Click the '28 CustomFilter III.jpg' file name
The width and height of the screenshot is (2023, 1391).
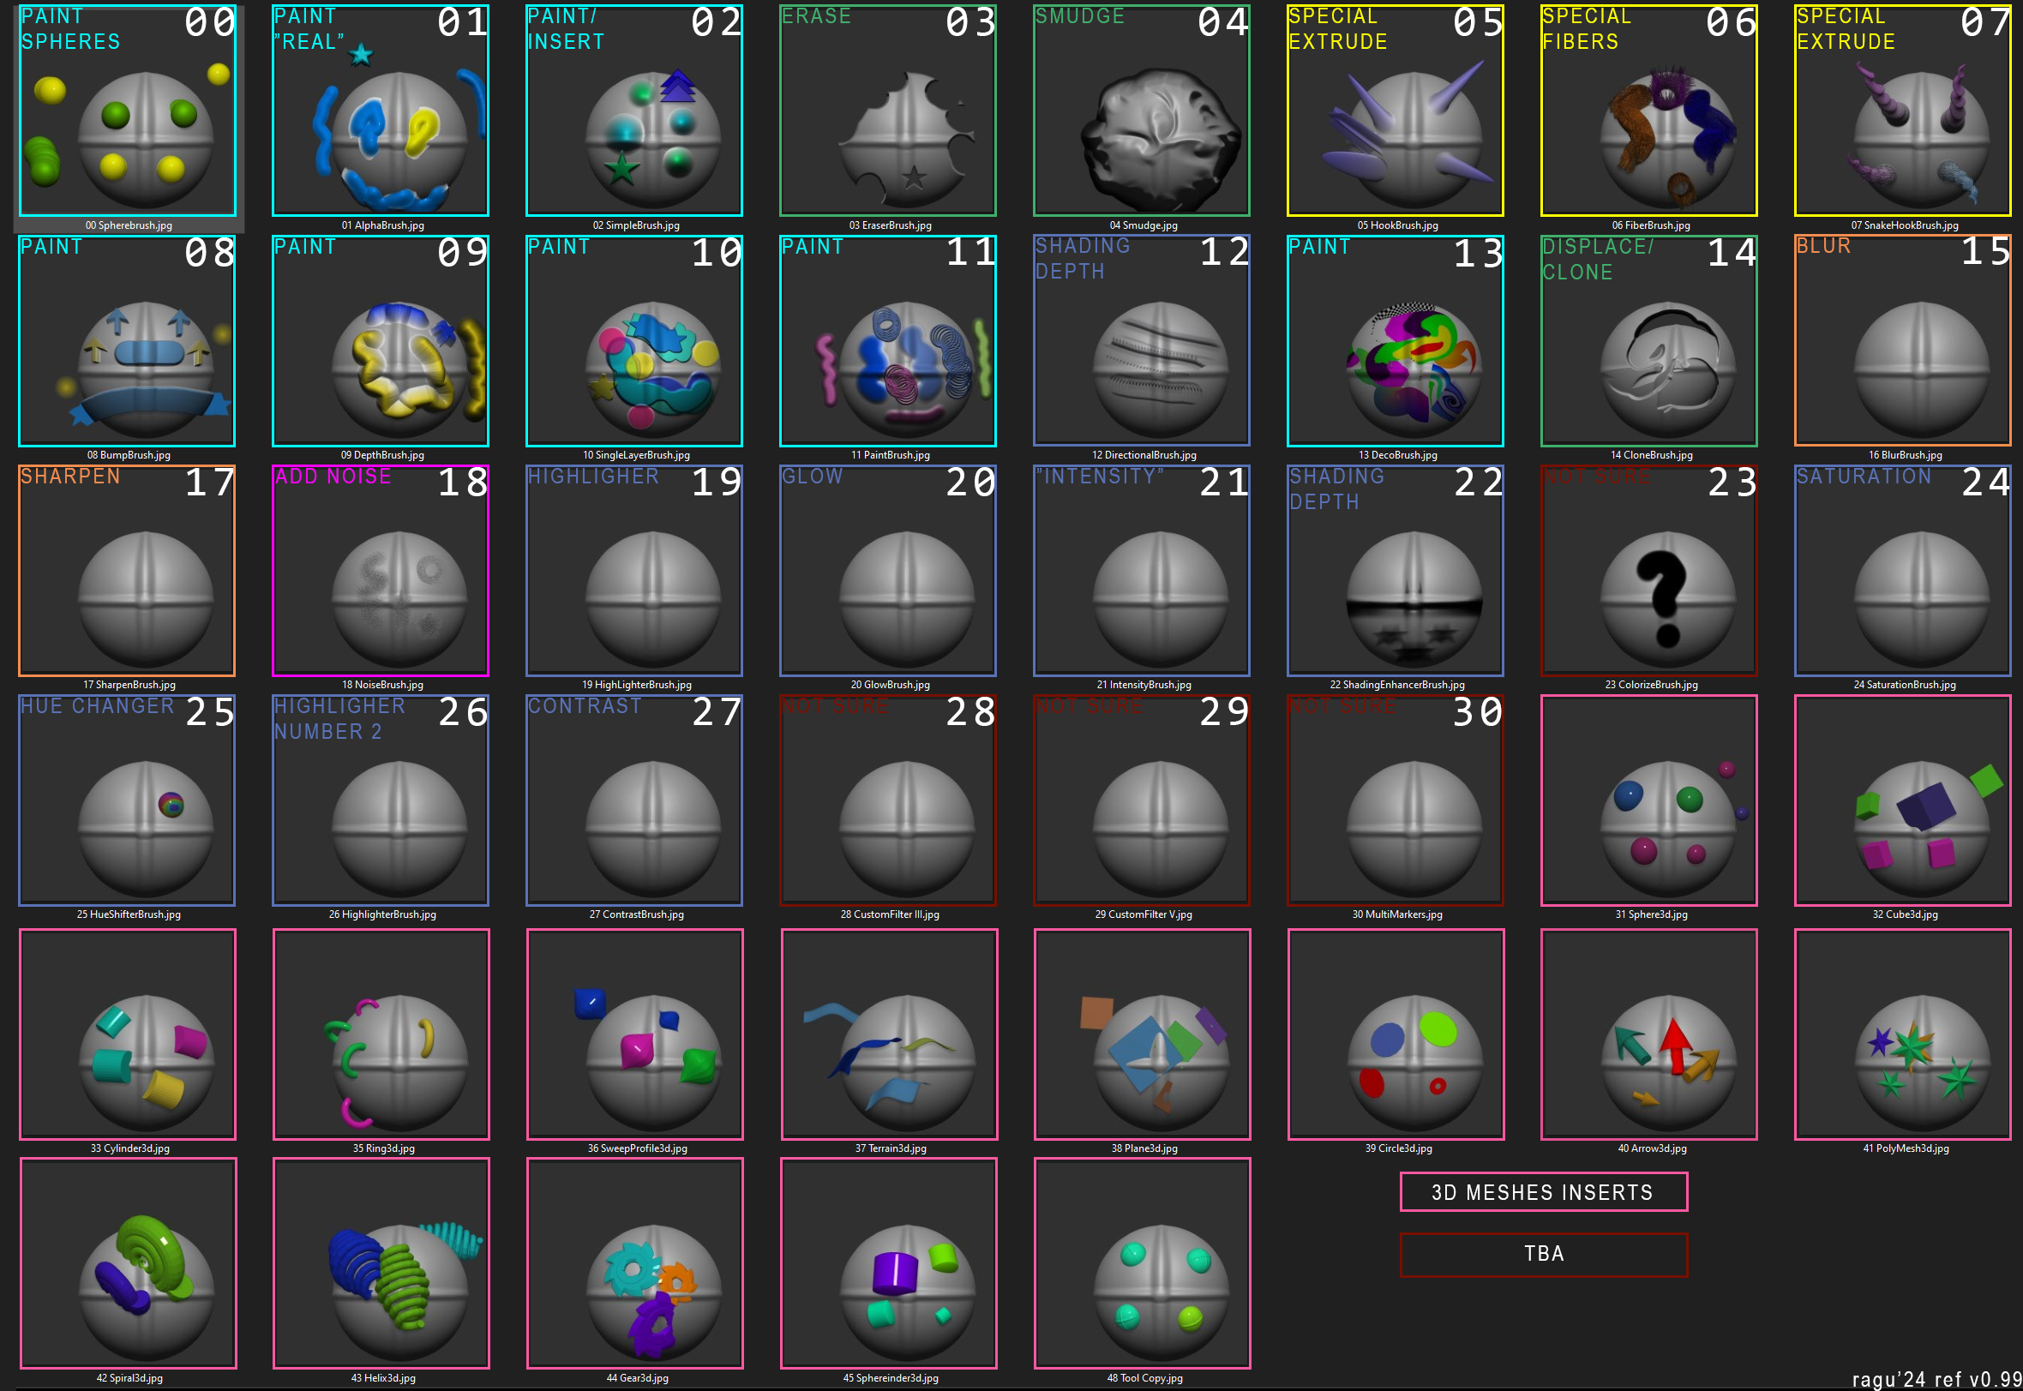(x=889, y=914)
